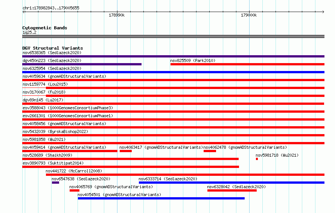Image resolution: width=335 pixels, height=213 pixels.
Task: Click the nsv6538365 (Sedlazeck2020) variant label
Action: [52, 53]
